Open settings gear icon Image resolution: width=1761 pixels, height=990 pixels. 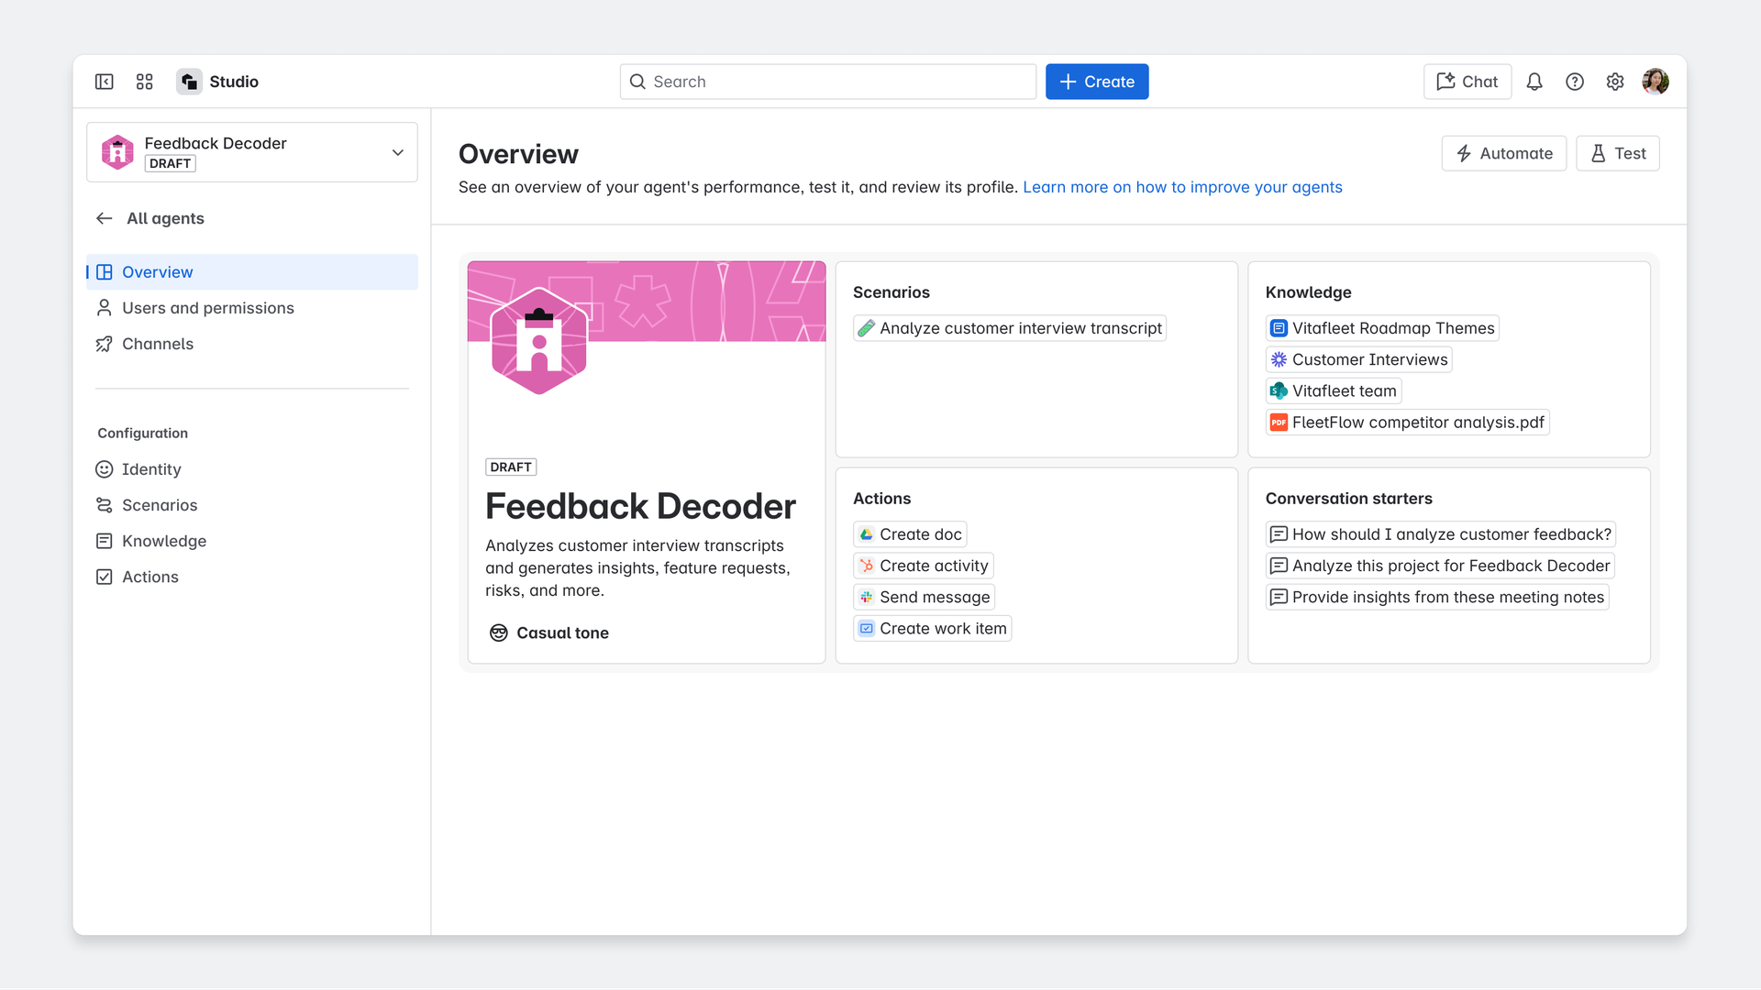pyautogui.click(x=1615, y=82)
